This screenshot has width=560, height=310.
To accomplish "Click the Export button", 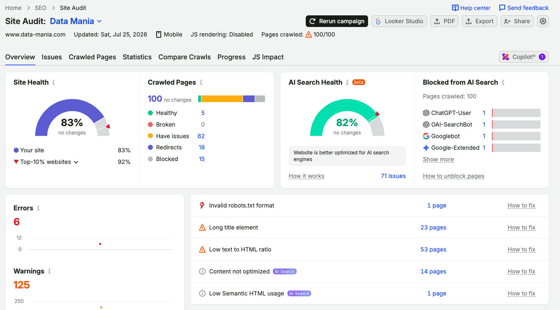I will click(x=479, y=21).
